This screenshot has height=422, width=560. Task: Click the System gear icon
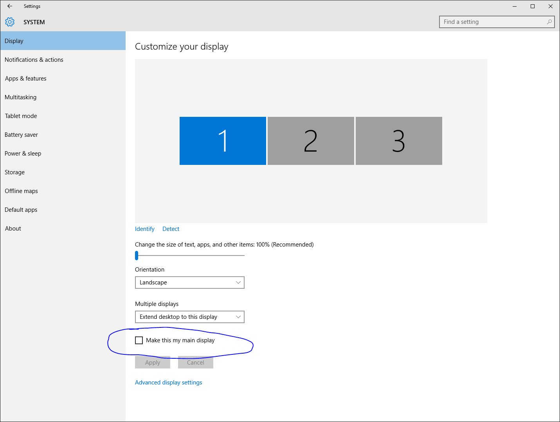point(10,22)
